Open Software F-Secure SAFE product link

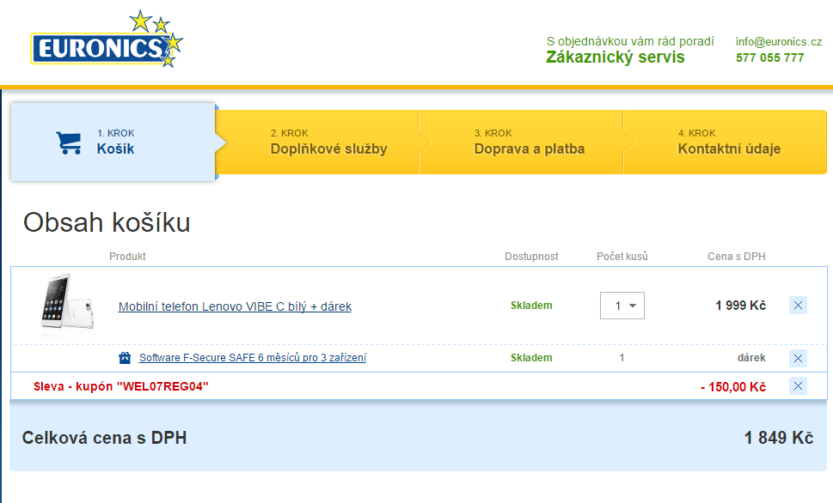[253, 358]
